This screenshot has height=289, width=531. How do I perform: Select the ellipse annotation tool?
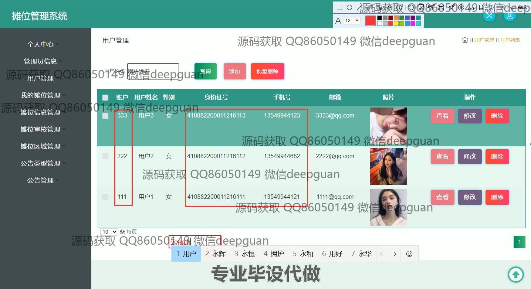[x=349, y=7]
